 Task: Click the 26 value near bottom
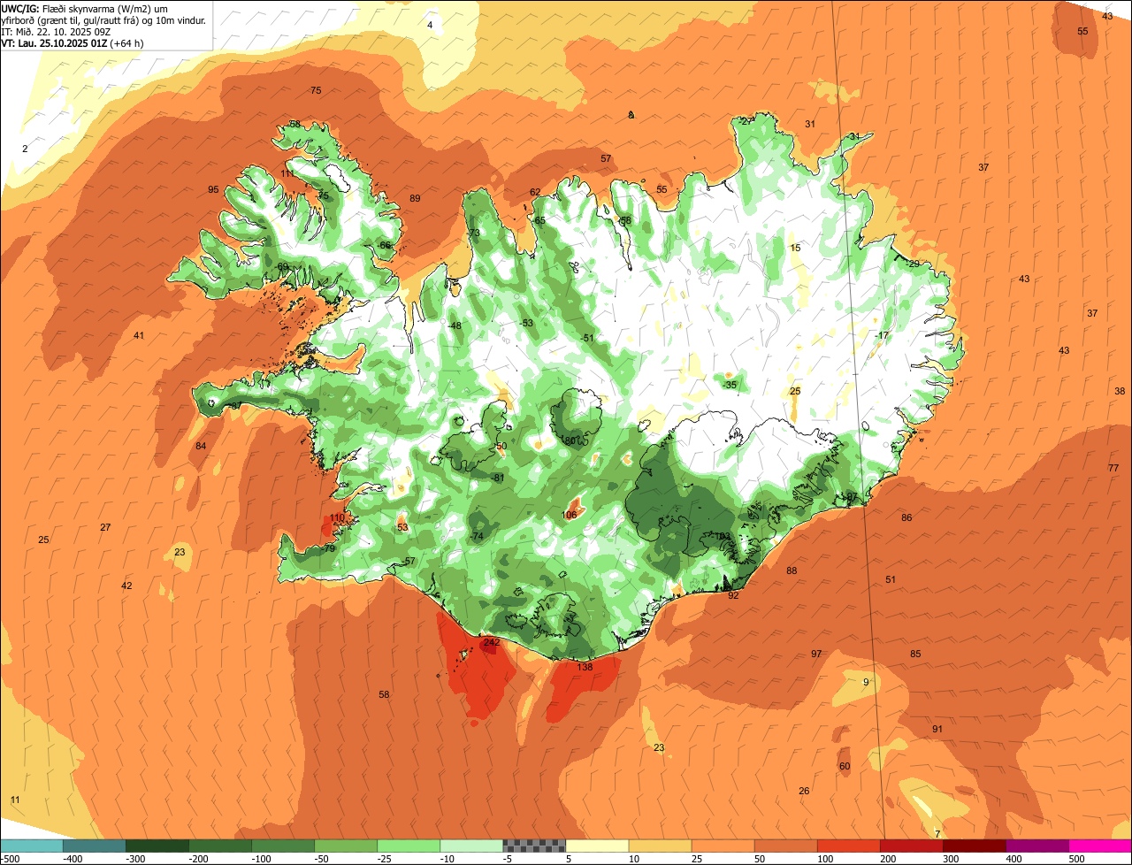(804, 791)
